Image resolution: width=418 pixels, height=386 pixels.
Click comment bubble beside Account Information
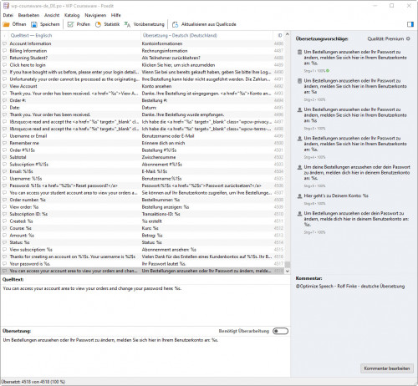click(x=5, y=43)
